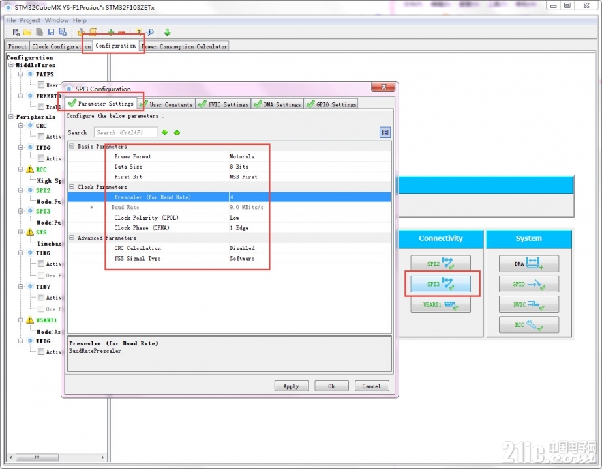Click the blue icon beside FATFS in tree

30,74
